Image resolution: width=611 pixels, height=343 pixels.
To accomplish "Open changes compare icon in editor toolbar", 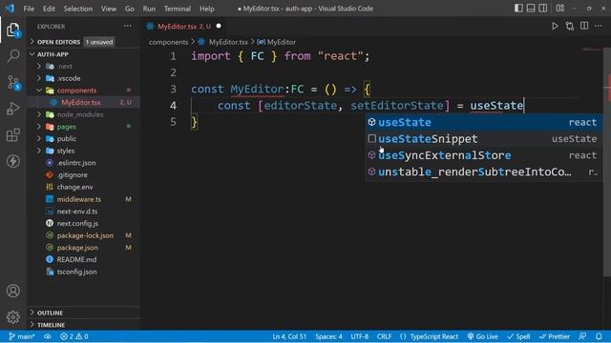I will 570,27.
